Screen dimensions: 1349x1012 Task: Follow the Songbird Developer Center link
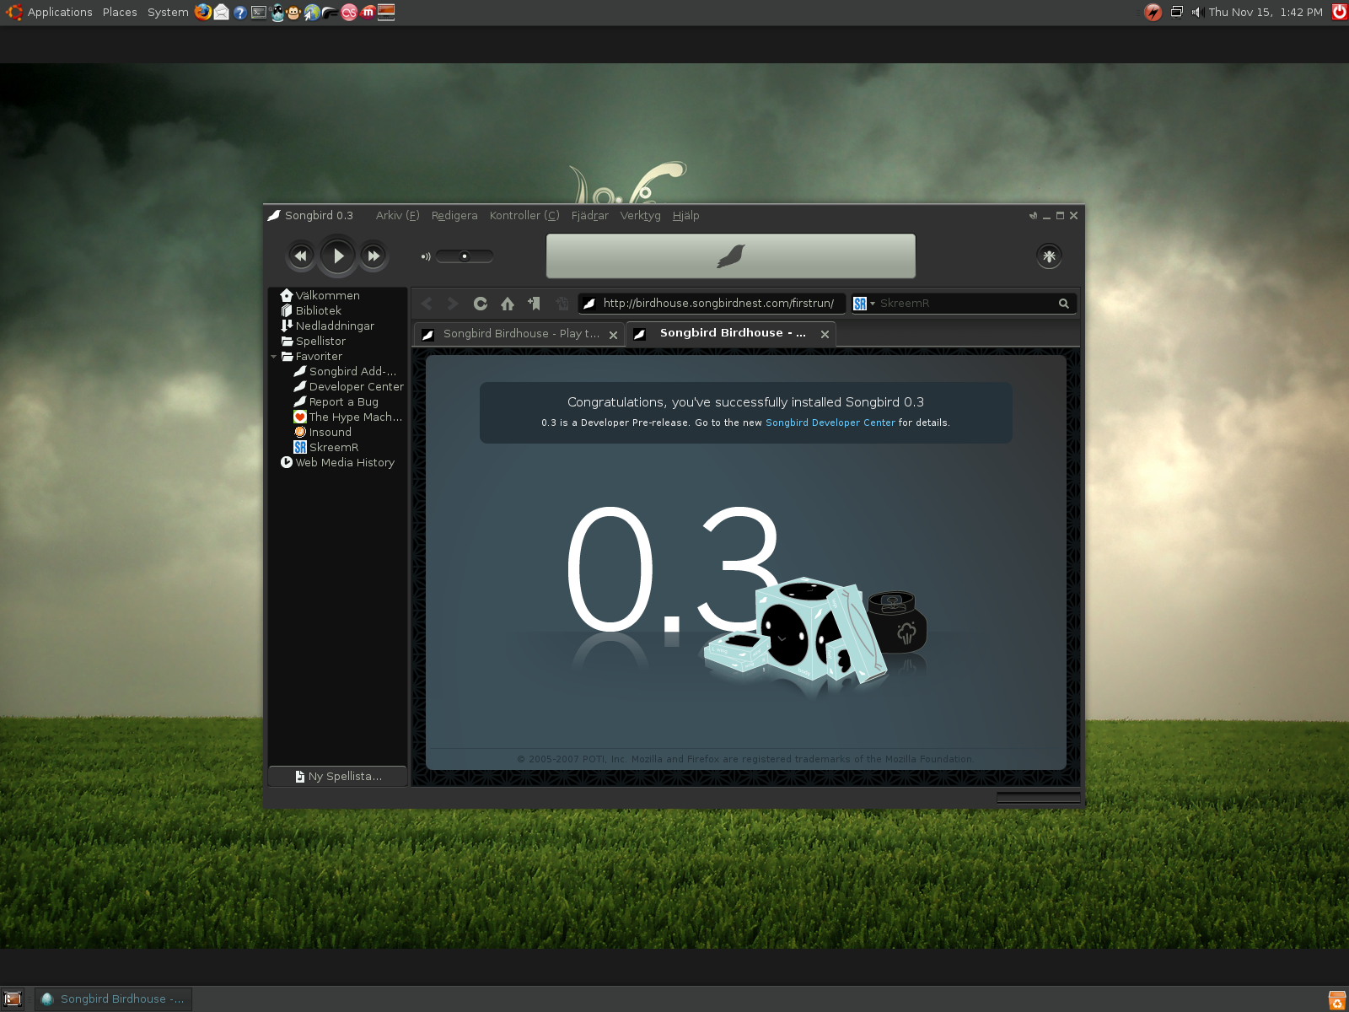830,423
